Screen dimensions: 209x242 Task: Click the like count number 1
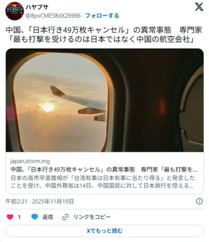19,217
